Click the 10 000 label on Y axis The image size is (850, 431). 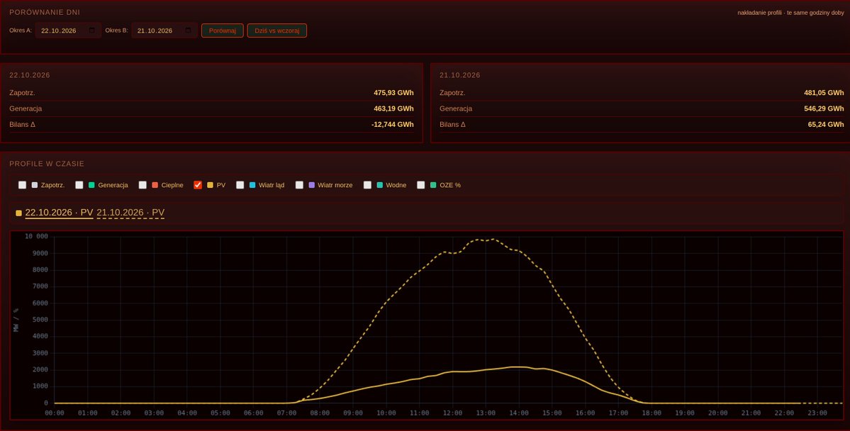[36, 236]
